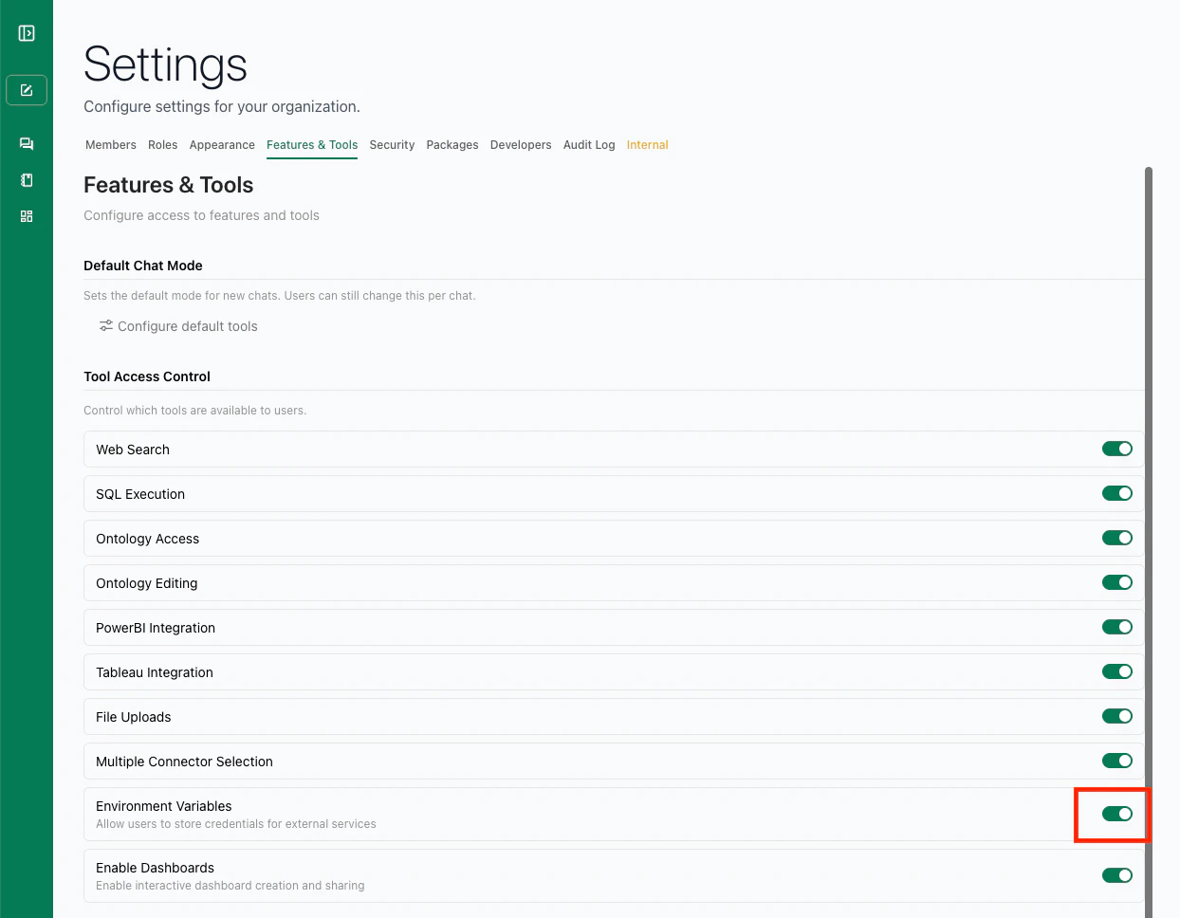Image resolution: width=1180 pixels, height=918 pixels.
Task: Switch to the Members tab
Action: coord(110,144)
